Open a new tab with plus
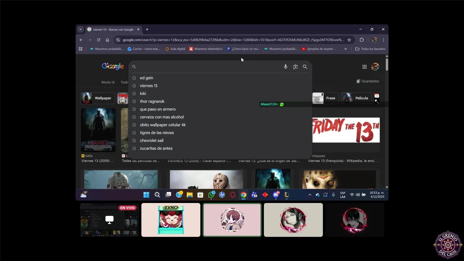The image size is (464, 261). click(147, 29)
